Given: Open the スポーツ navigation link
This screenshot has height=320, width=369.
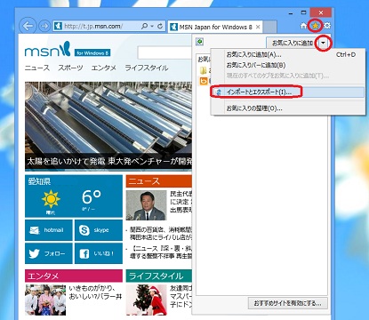Looking at the screenshot, I should 70,68.
